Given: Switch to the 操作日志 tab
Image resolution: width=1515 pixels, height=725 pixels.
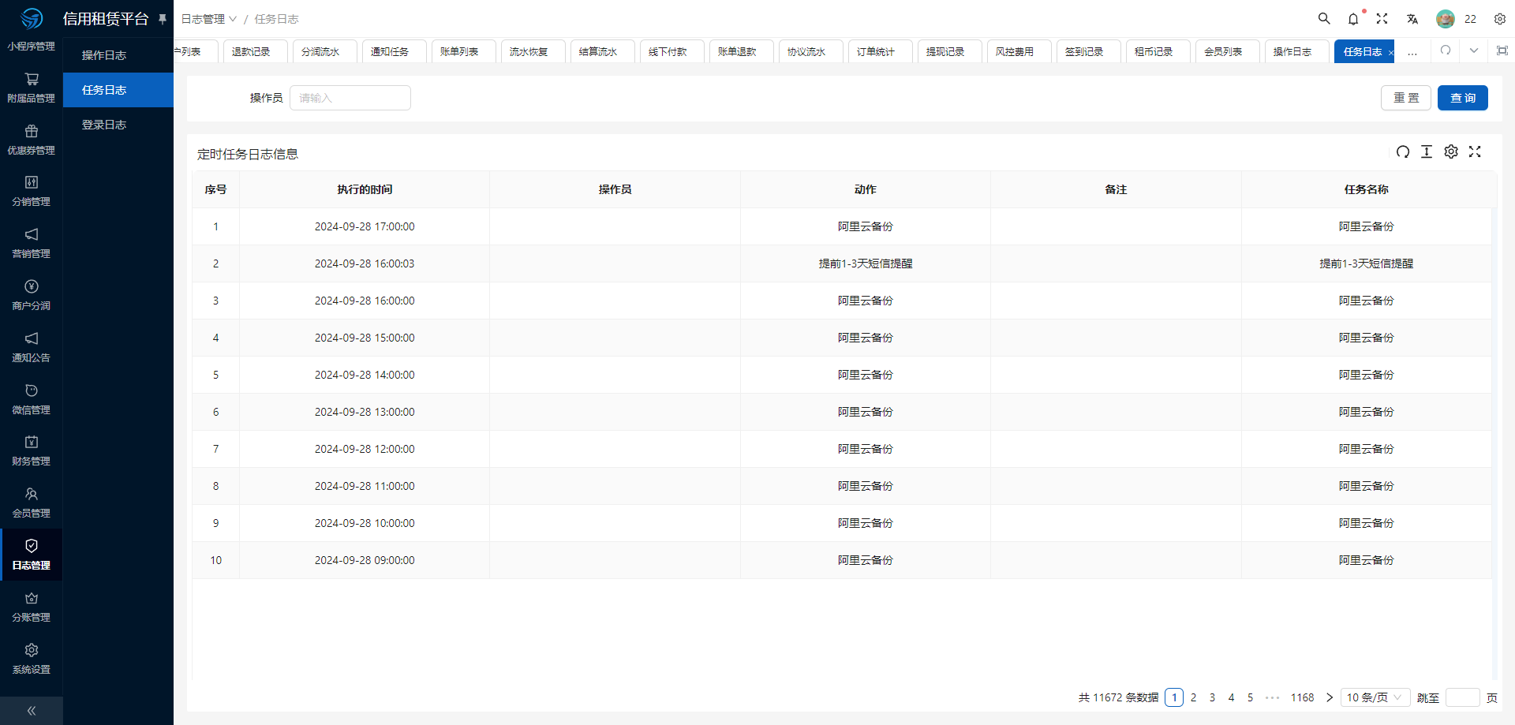Looking at the screenshot, I should (1292, 52).
